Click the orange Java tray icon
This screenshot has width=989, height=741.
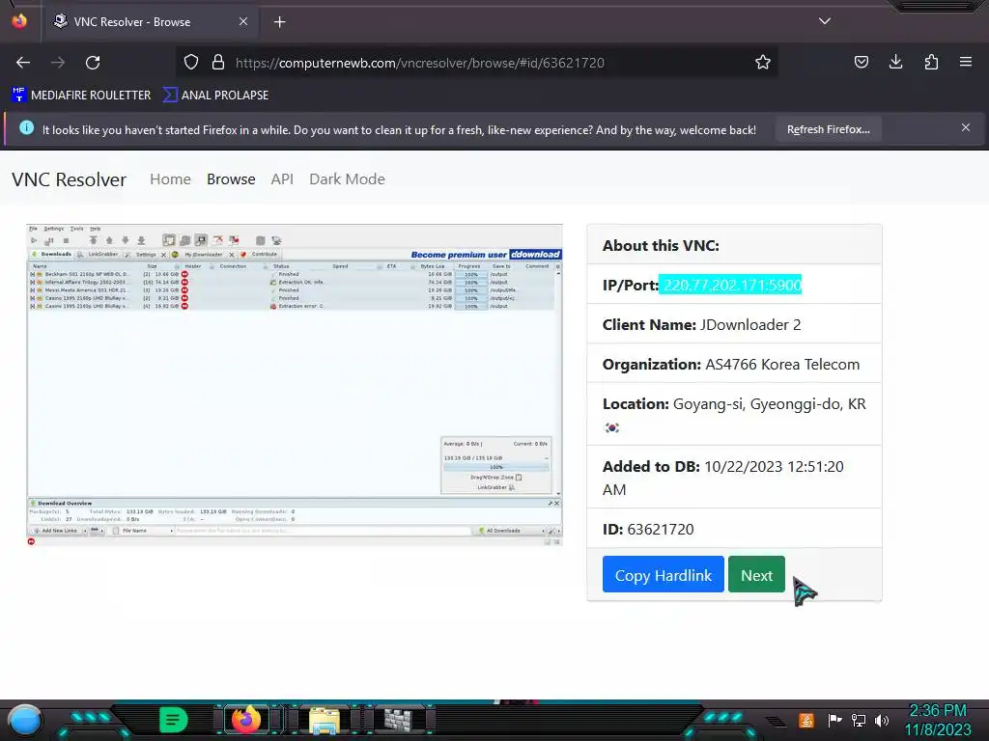(806, 720)
